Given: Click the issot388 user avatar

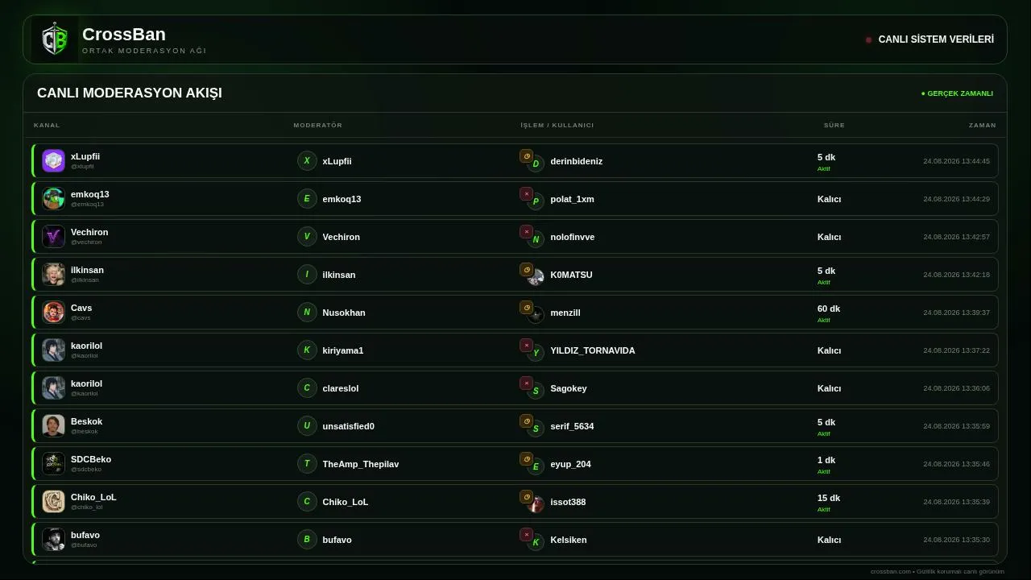Looking at the screenshot, I should point(536,504).
